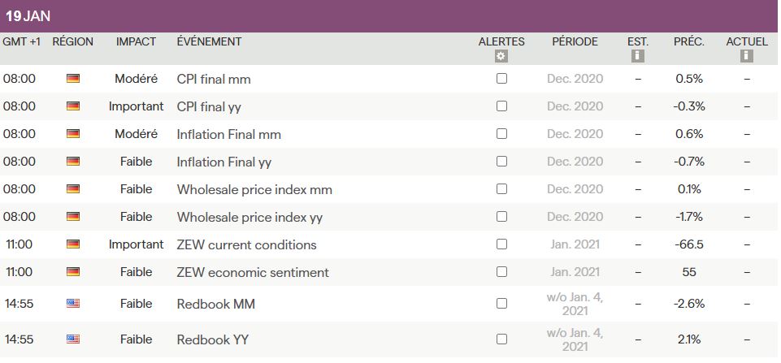Screen dimensions: 781x363
Task: Click the ÉVÉNEMENT column header
Action: pos(209,41)
